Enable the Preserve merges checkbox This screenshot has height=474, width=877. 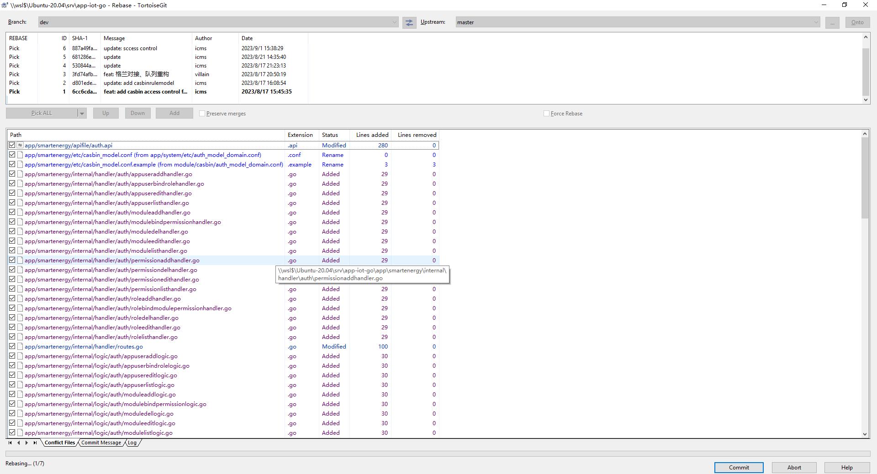tap(202, 113)
